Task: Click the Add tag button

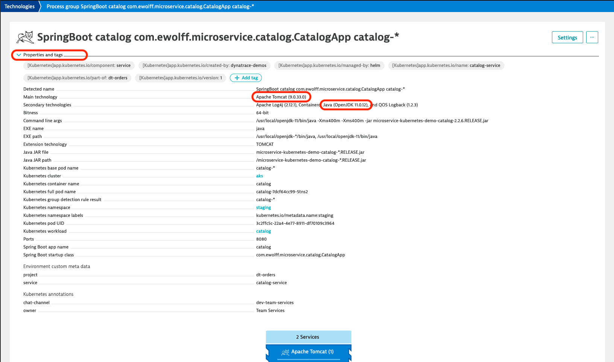Action: coord(246,78)
